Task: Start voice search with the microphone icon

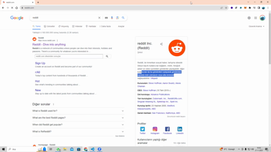Action: [x=112, y=18]
